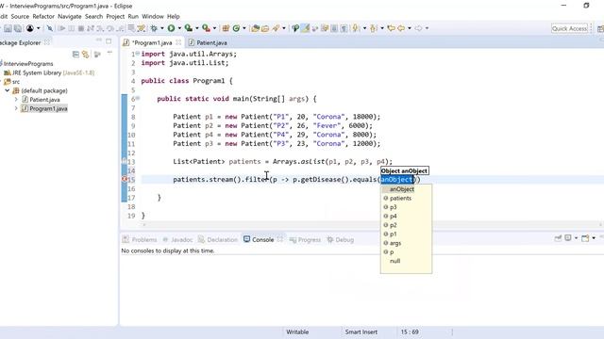Select JRE System Library in Package Explorer
604x339 pixels.
[x=49, y=73]
